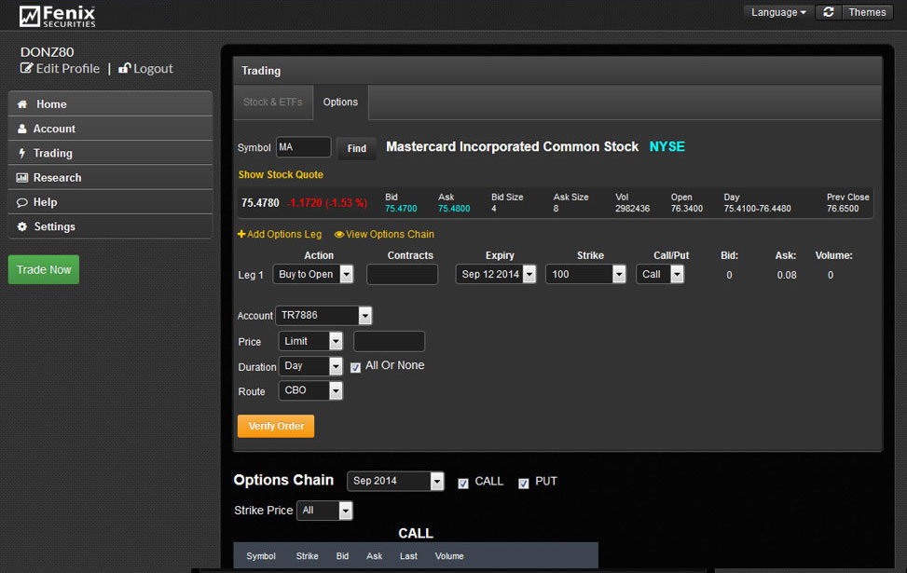Click the NYSE exchange label
The height and width of the screenshot is (573, 907).
pyautogui.click(x=667, y=147)
